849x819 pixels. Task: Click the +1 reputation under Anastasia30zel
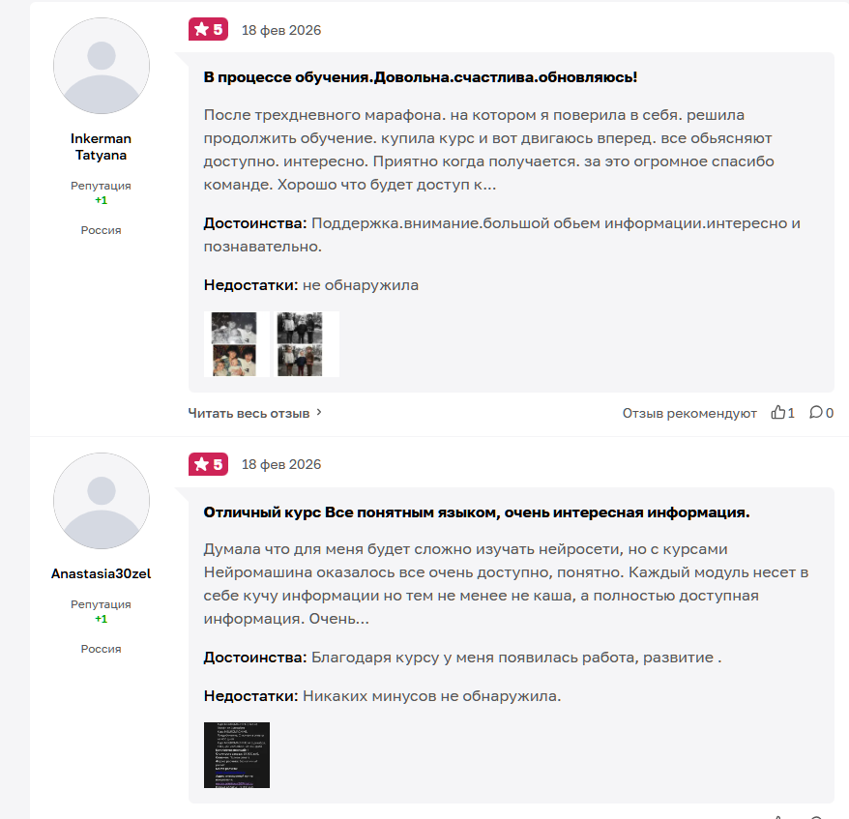point(102,619)
